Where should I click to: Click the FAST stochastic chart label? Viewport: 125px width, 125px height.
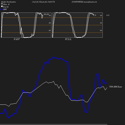(x=17, y=39)
